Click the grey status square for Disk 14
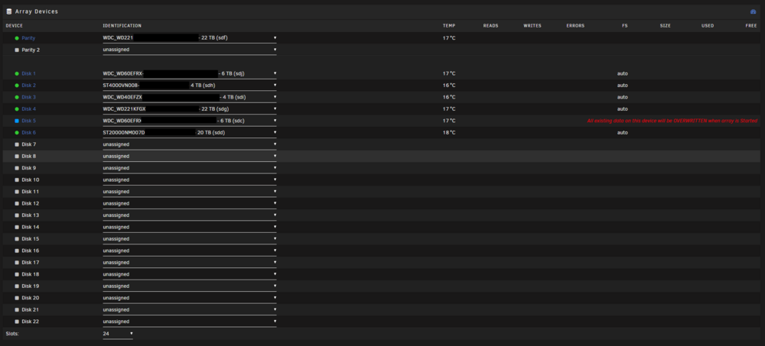 17,227
